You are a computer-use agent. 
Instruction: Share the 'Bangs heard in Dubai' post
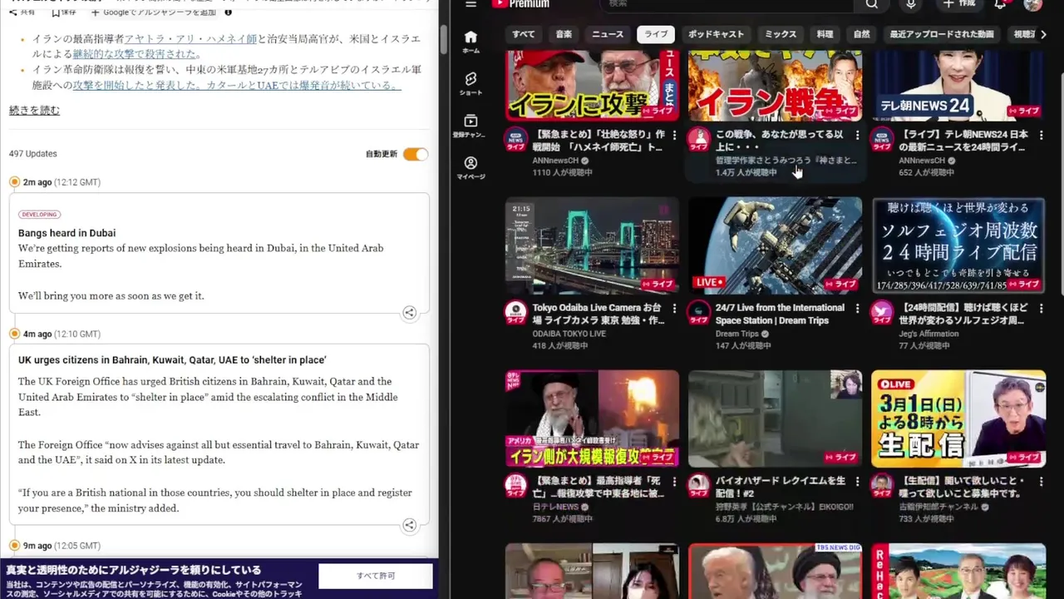pyautogui.click(x=410, y=313)
